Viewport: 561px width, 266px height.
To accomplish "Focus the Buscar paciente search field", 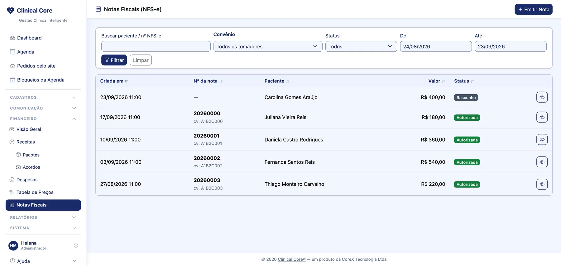I will [x=156, y=46].
